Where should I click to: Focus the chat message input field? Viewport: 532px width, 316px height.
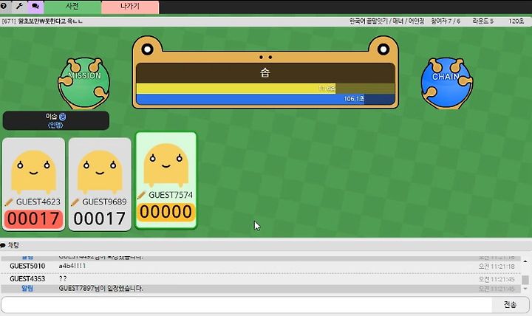[247, 305]
